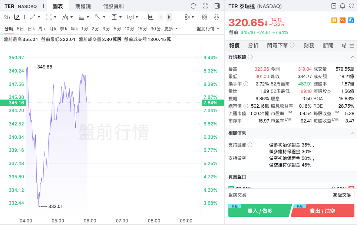357x225 pixels.
Task: Open the chart speed gauge tool
Action: tap(7, 17)
